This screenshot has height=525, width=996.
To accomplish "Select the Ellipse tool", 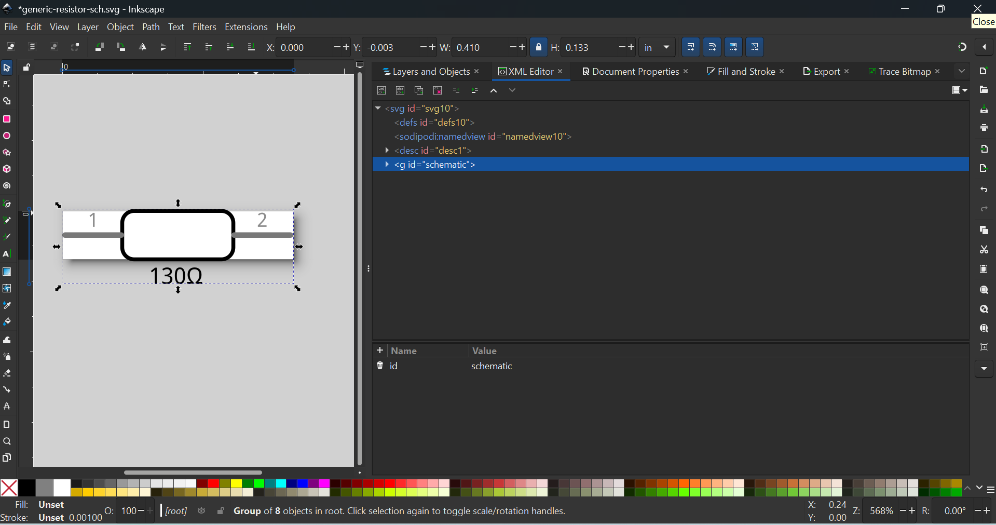I will click(7, 136).
